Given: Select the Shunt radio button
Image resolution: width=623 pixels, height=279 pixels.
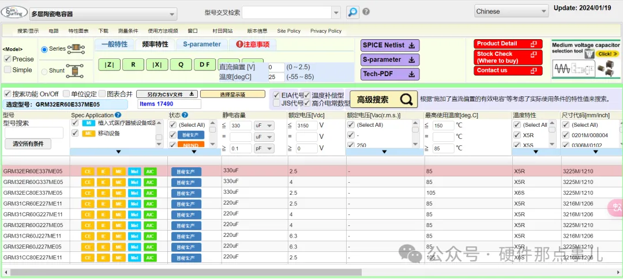Looking at the screenshot, I should click(44, 71).
